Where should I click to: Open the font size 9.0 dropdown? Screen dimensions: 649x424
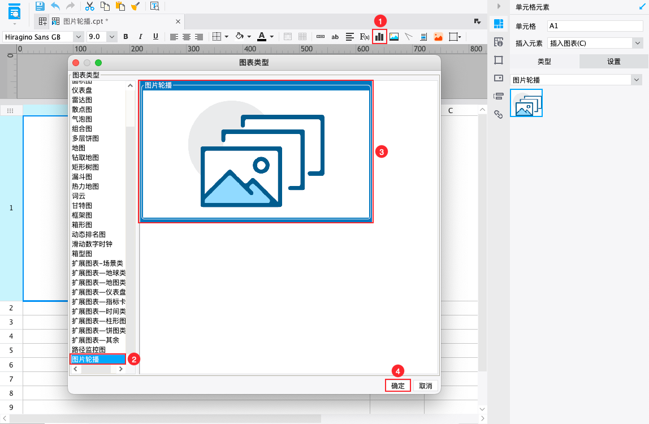112,37
